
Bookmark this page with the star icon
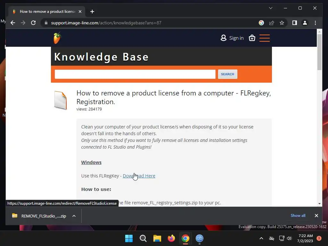282,23
